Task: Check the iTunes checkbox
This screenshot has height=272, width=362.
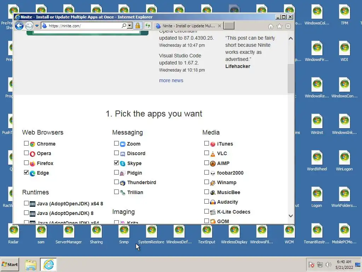Action: tap(206, 143)
